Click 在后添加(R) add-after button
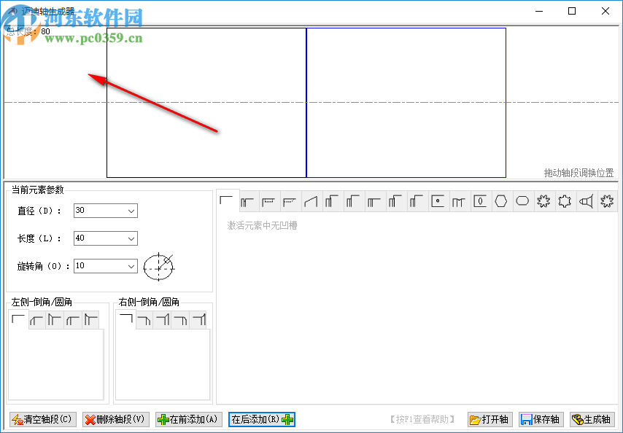623x433 pixels. tap(262, 419)
